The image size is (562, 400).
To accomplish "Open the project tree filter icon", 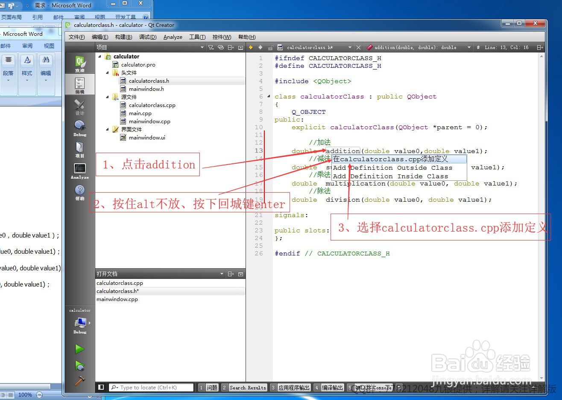I will pyautogui.click(x=211, y=47).
